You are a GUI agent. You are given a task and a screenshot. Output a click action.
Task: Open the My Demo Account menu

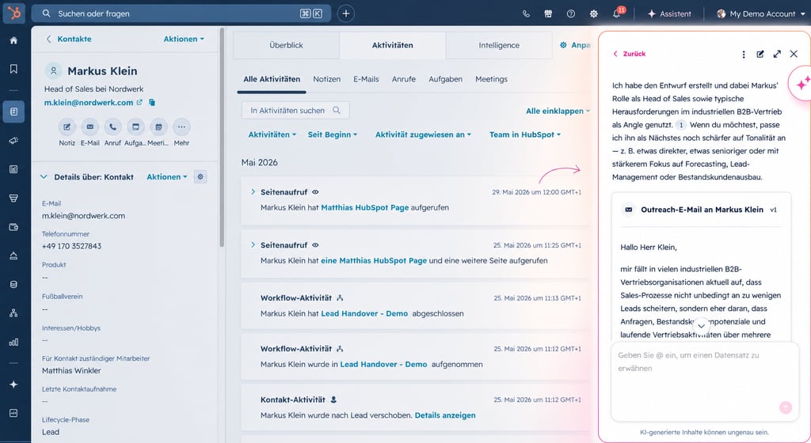(x=760, y=14)
